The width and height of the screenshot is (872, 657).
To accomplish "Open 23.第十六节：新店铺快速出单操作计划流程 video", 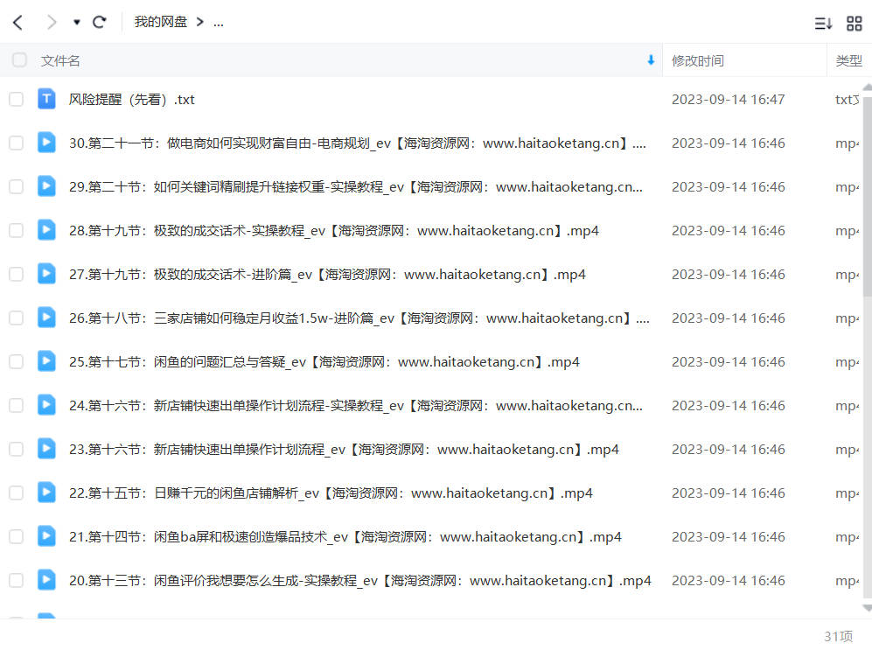I will (x=344, y=449).
